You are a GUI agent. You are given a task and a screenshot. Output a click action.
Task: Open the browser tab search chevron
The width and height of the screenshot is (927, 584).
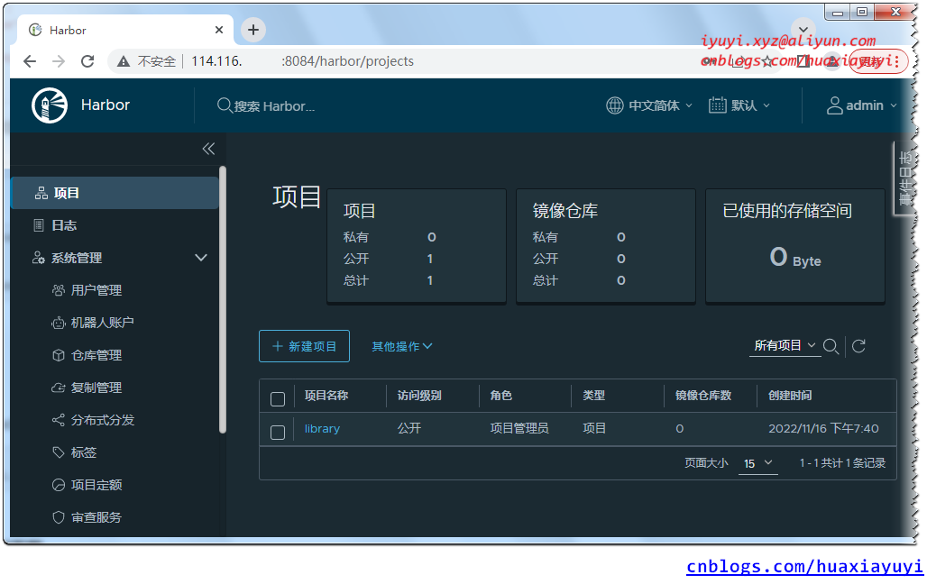pos(803,30)
